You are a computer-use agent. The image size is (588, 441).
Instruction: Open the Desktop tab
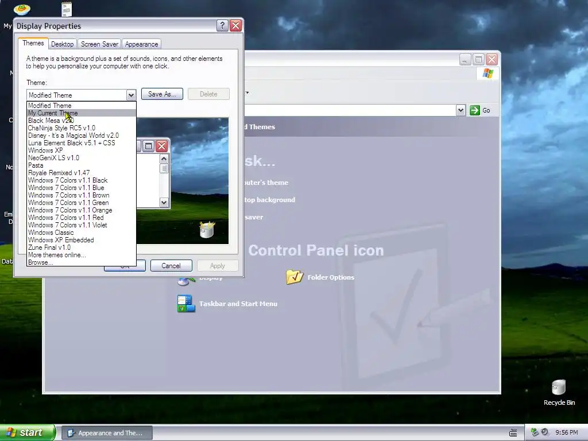coord(62,44)
